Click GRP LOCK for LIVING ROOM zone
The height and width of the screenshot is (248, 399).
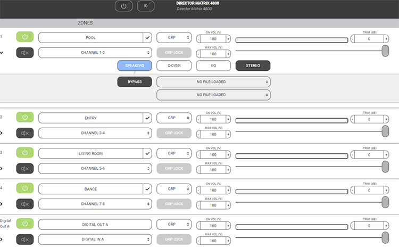(x=174, y=168)
